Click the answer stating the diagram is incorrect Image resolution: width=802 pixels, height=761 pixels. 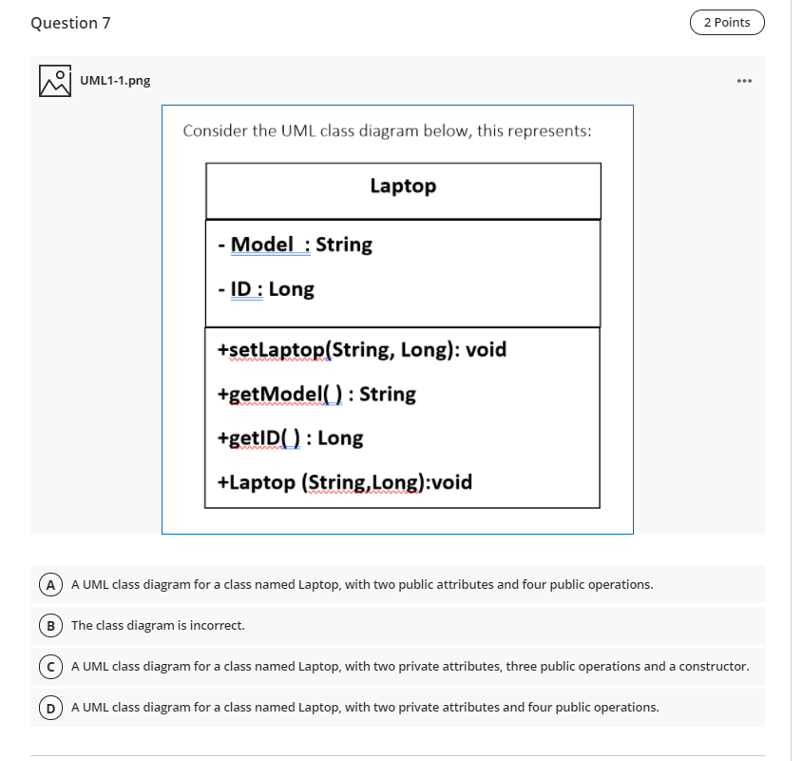pos(157,625)
